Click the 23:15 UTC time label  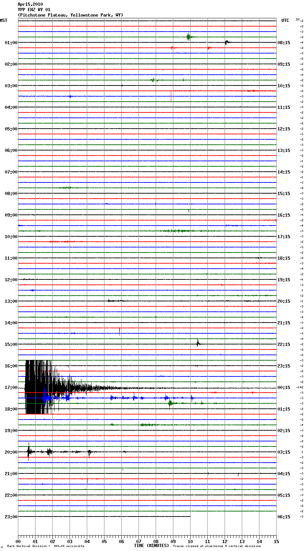284,366
